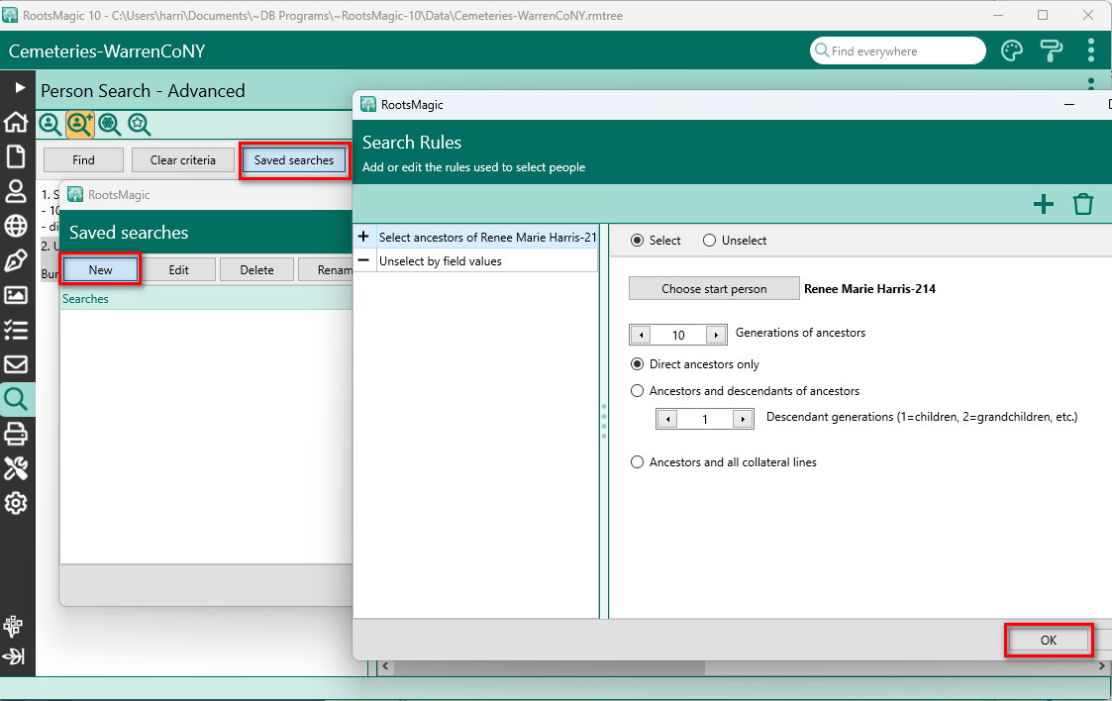1112x701 pixels.
Task: Open the Tools wrench icon in sidebar
Action: pyautogui.click(x=16, y=468)
